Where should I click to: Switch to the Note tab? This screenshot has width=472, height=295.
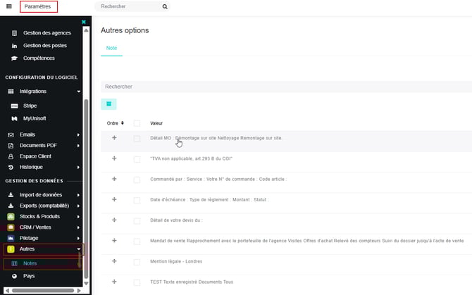click(111, 48)
